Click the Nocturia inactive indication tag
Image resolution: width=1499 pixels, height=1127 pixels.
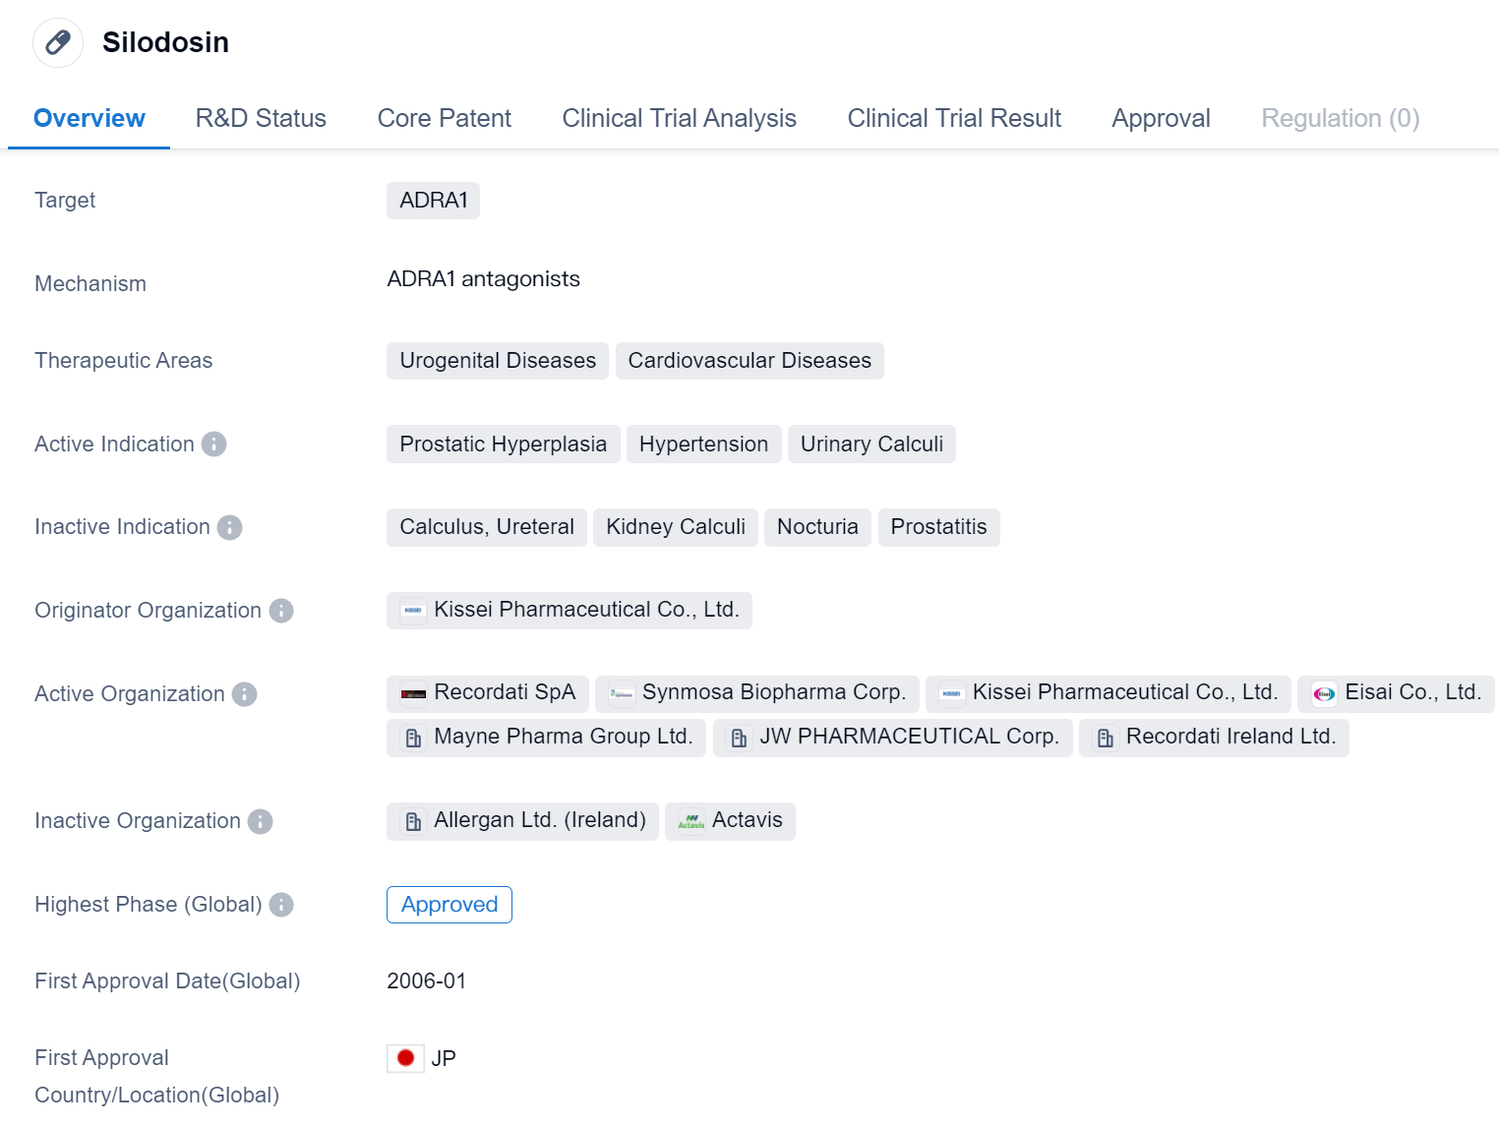coord(816,527)
